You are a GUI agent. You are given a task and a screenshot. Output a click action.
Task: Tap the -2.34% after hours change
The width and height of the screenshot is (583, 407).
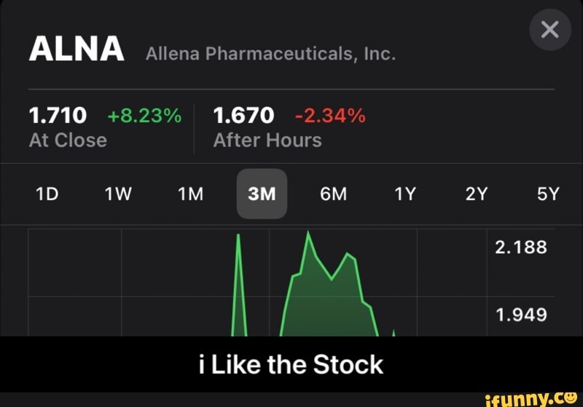(330, 115)
